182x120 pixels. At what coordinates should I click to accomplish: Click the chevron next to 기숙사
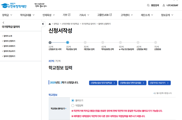[88, 15]
